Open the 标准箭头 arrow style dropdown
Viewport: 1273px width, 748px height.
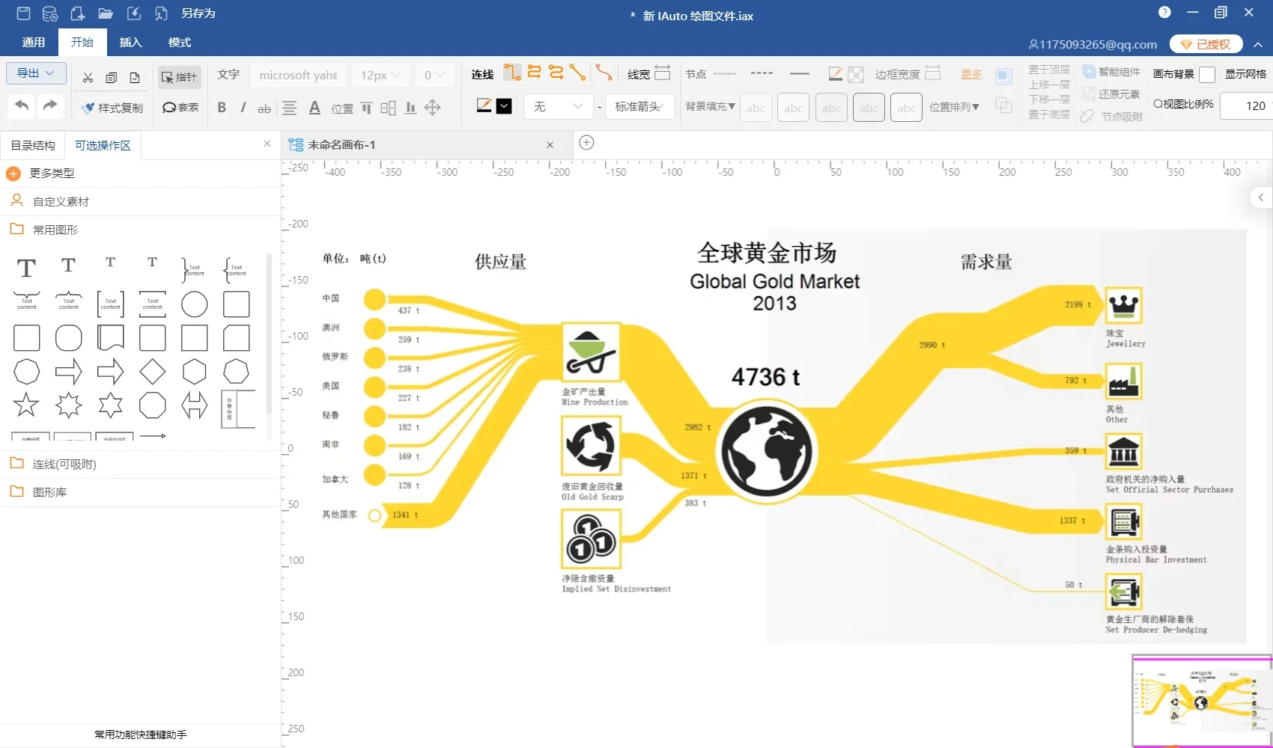click(x=639, y=106)
